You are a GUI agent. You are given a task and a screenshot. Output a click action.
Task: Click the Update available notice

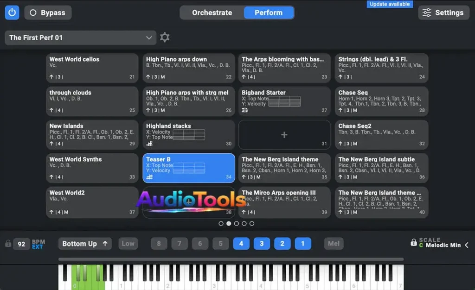390,4
